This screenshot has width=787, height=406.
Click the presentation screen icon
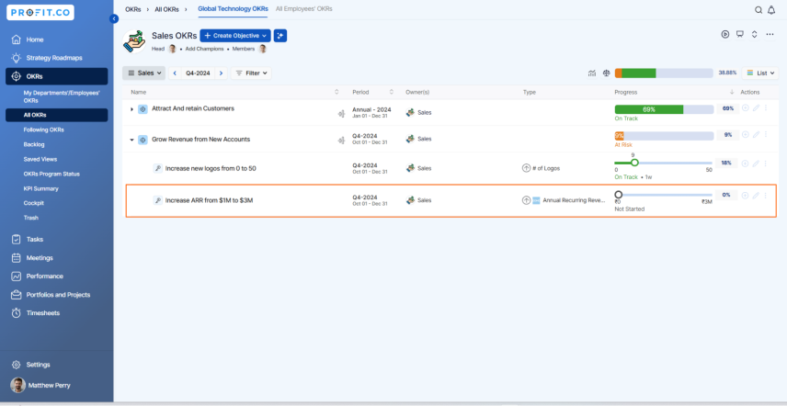[x=739, y=34]
